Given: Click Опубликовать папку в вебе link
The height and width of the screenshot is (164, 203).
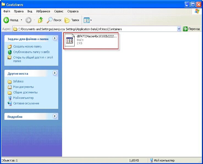Looking at the screenshot, I should coord(32,52).
